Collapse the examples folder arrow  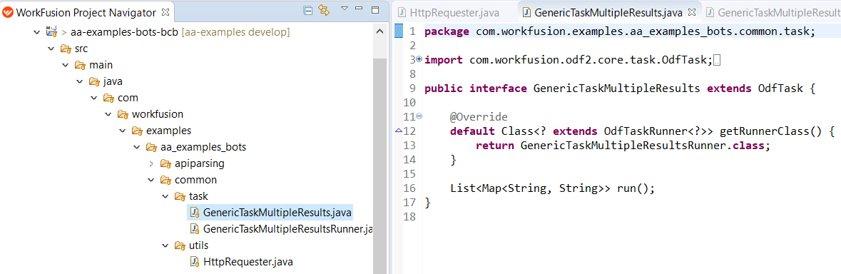click(122, 131)
